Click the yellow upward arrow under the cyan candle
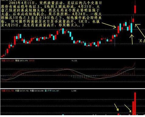The image size is (145, 117). (x=132, y=40)
